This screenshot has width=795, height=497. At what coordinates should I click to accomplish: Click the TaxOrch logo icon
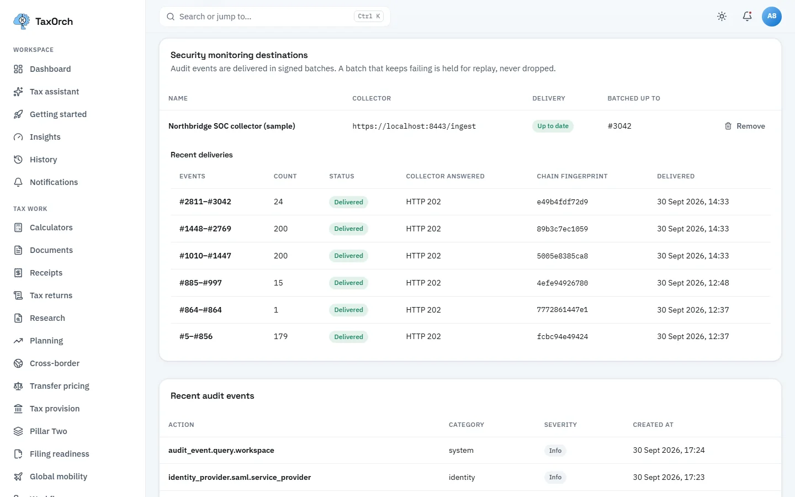22,22
